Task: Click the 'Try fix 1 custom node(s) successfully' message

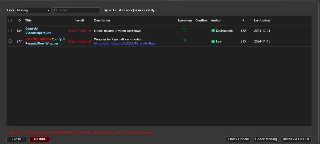Action: coord(129,10)
